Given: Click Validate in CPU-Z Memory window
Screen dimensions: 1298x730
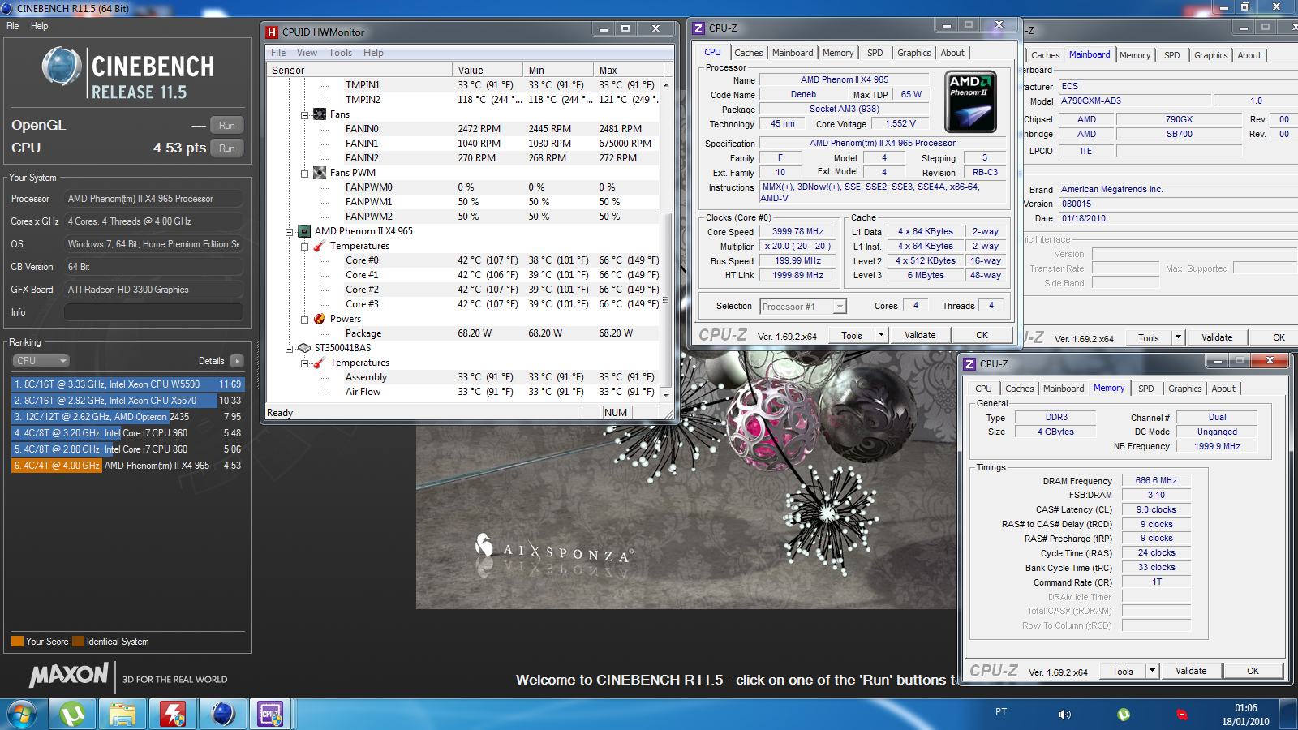Looking at the screenshot, I should [1191, 672].
